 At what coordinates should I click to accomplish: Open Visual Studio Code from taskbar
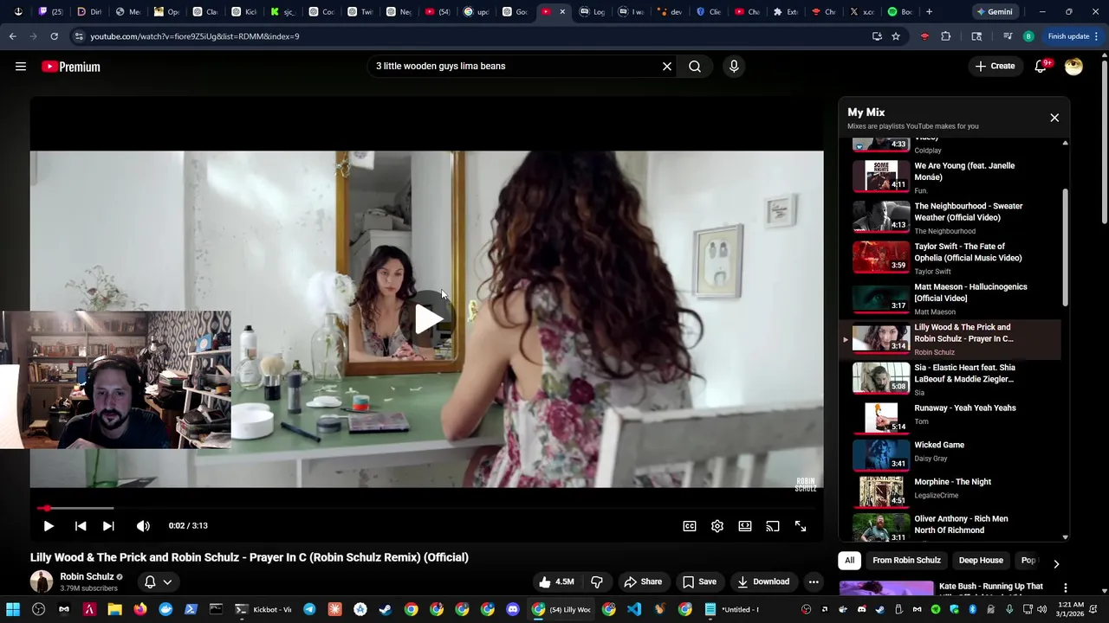point(634,609)
